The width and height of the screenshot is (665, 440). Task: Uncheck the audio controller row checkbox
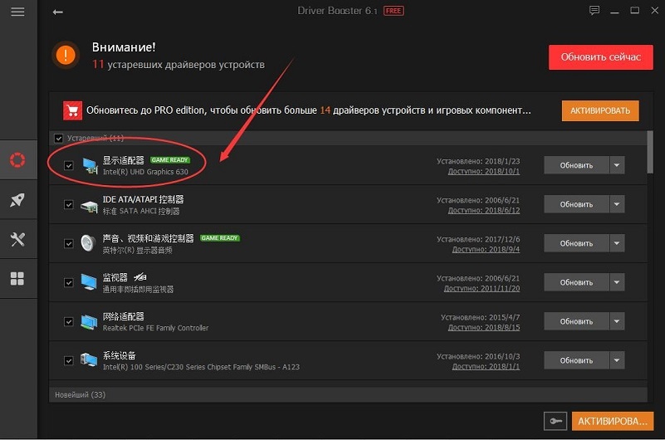point(69,243)
